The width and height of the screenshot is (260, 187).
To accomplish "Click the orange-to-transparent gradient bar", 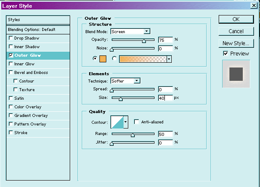I will tap(142, 59).
